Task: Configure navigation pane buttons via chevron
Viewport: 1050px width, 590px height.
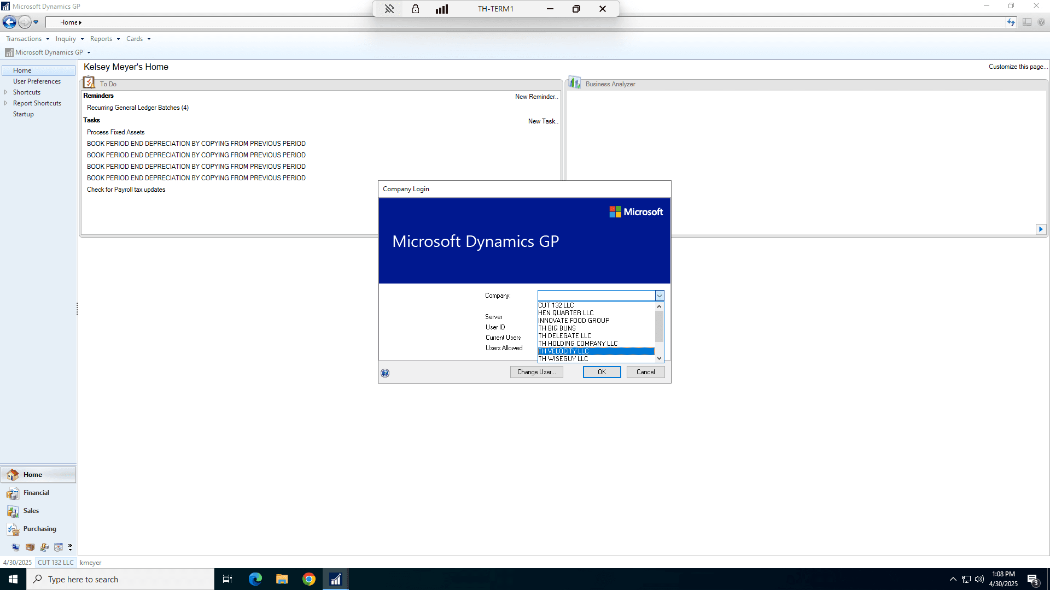Action: coord(70,547)
